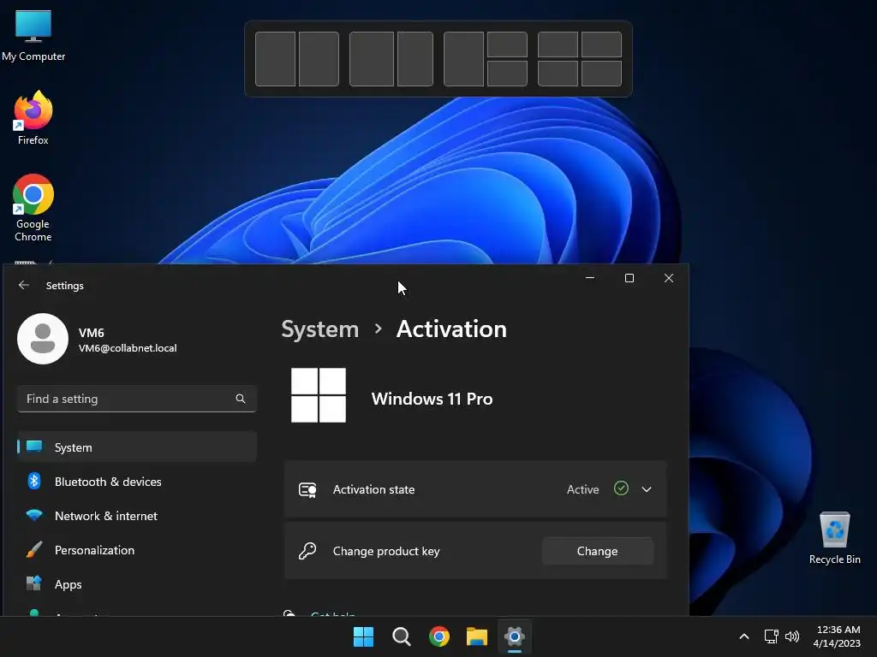Image resolution: width=877 pixels, height=657 pixels.
Task: Click the paintbrush icon beside Personalization
Action: [34, 550]
